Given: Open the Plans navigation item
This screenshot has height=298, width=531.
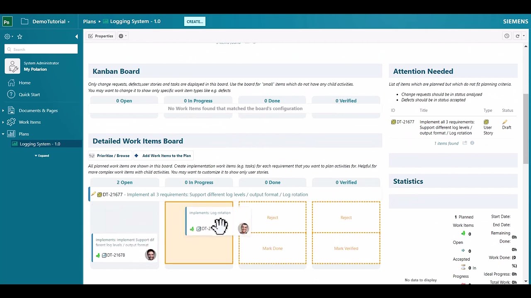Looking at the screenshot, I should tap(24, 134).
